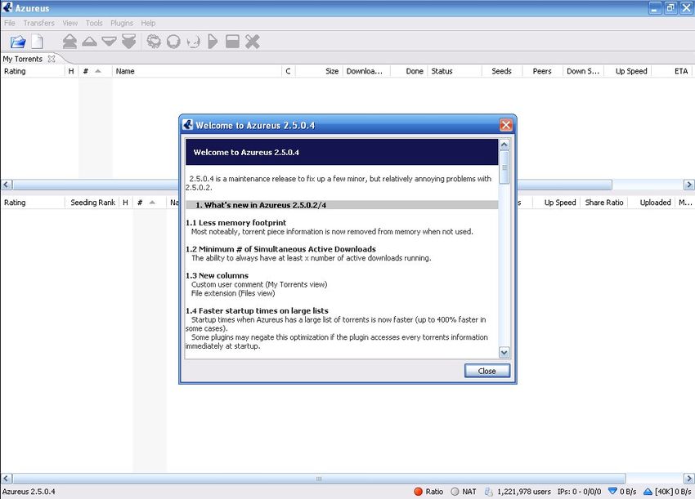The width and height of the screenshot is (695, 499).
Task: Click the Move Up toolbar arrow
Action: point(90,42)
